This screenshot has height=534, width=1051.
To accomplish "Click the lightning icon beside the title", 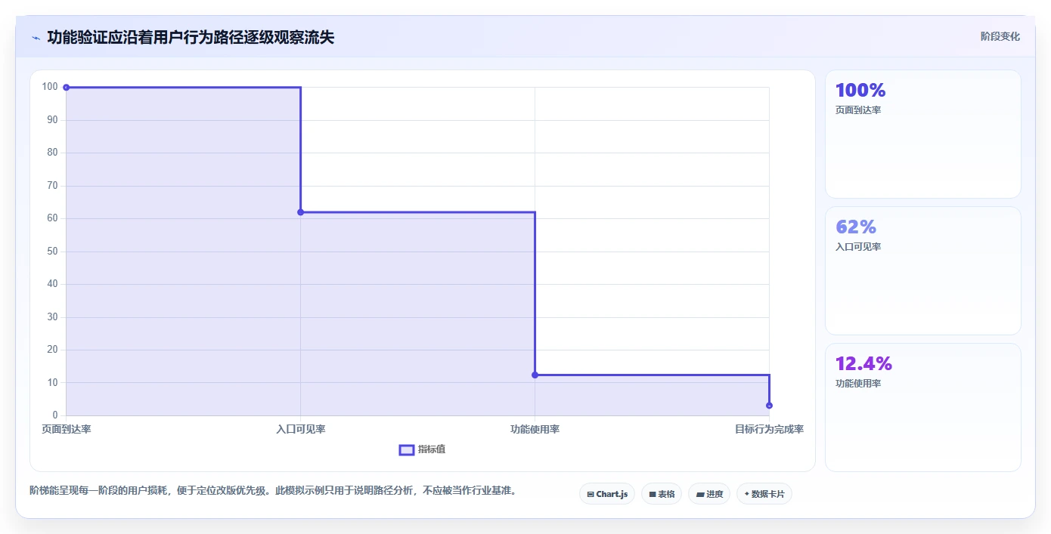I will (36, 38).
